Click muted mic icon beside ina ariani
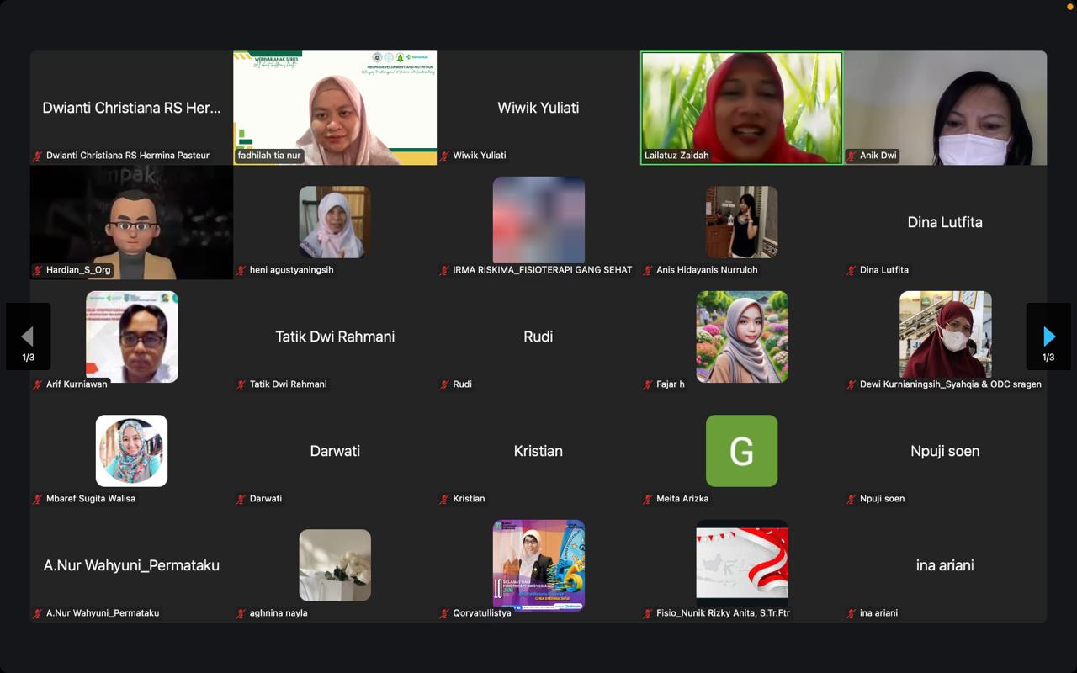This screenshot has height=673, width=1077. 852,613
